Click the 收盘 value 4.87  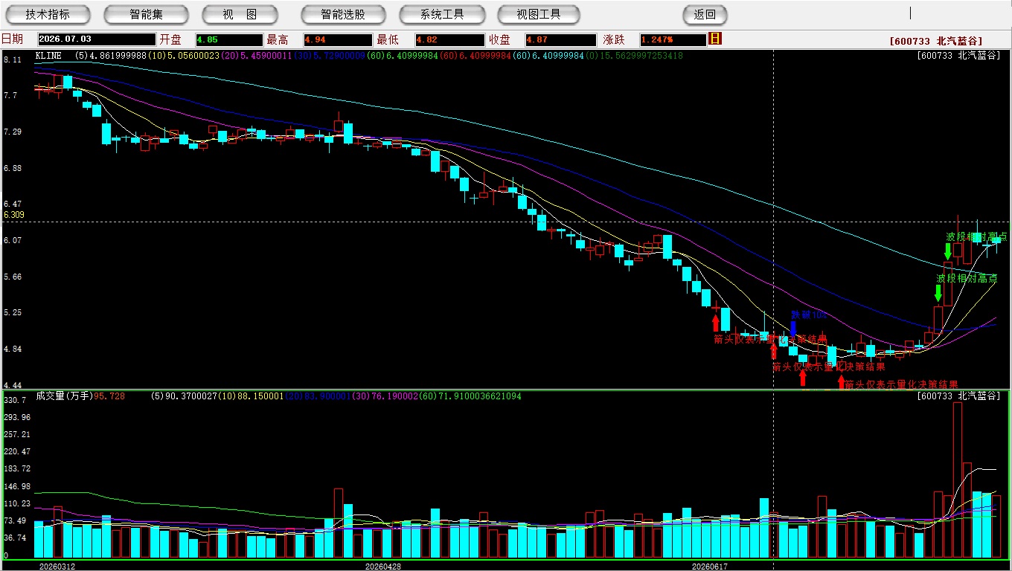560,39
